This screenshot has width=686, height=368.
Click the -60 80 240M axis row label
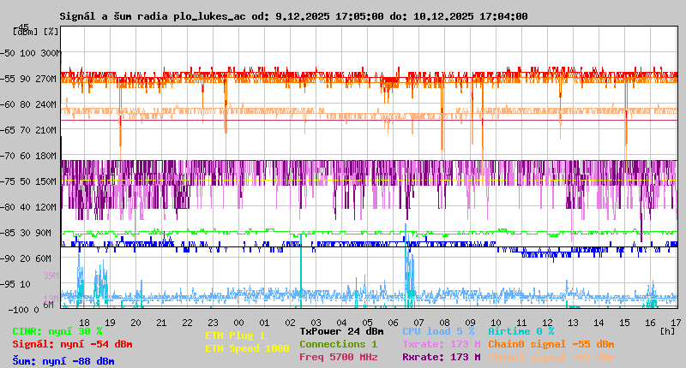[x=28, y=104]
